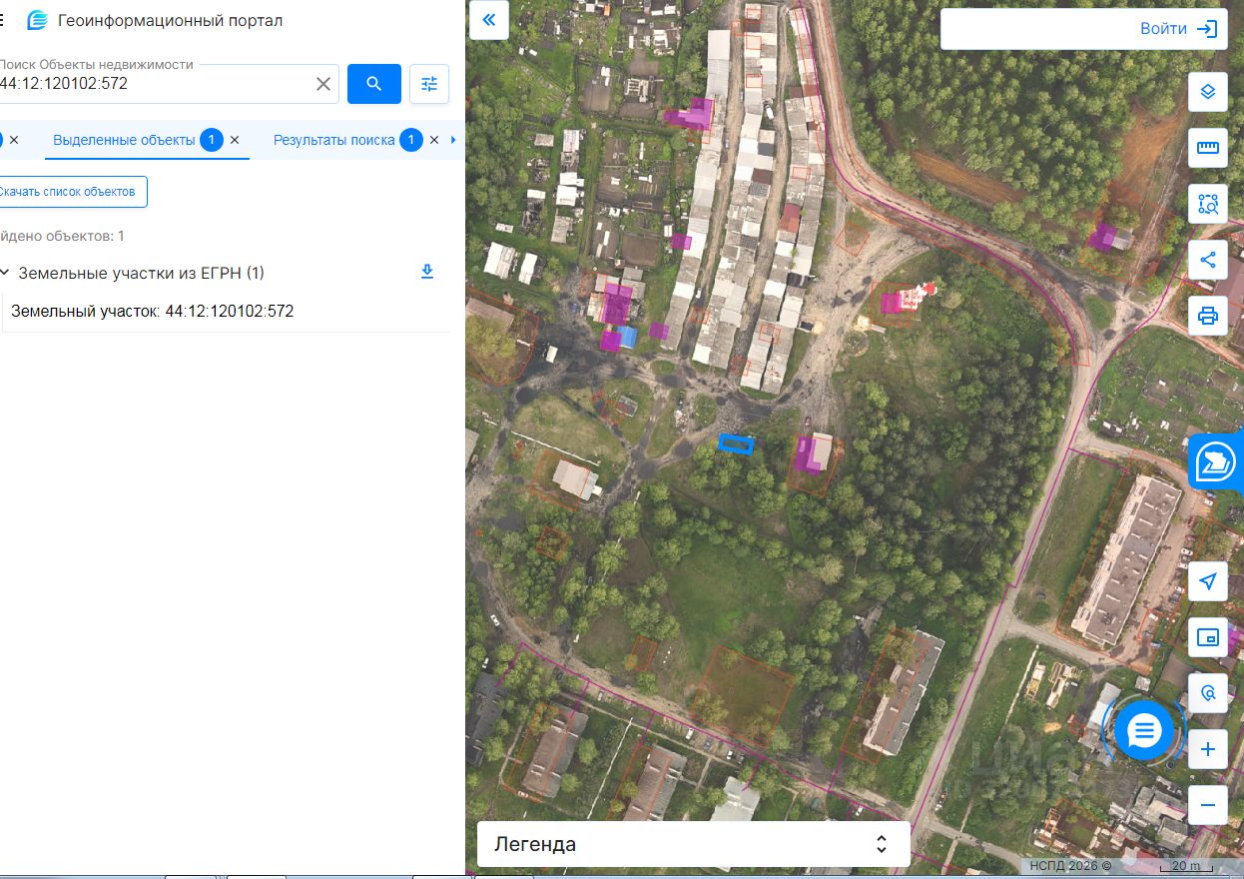The image size is (1244, 879).
Task: Download the Земельные участки group list
Action: 427,272
